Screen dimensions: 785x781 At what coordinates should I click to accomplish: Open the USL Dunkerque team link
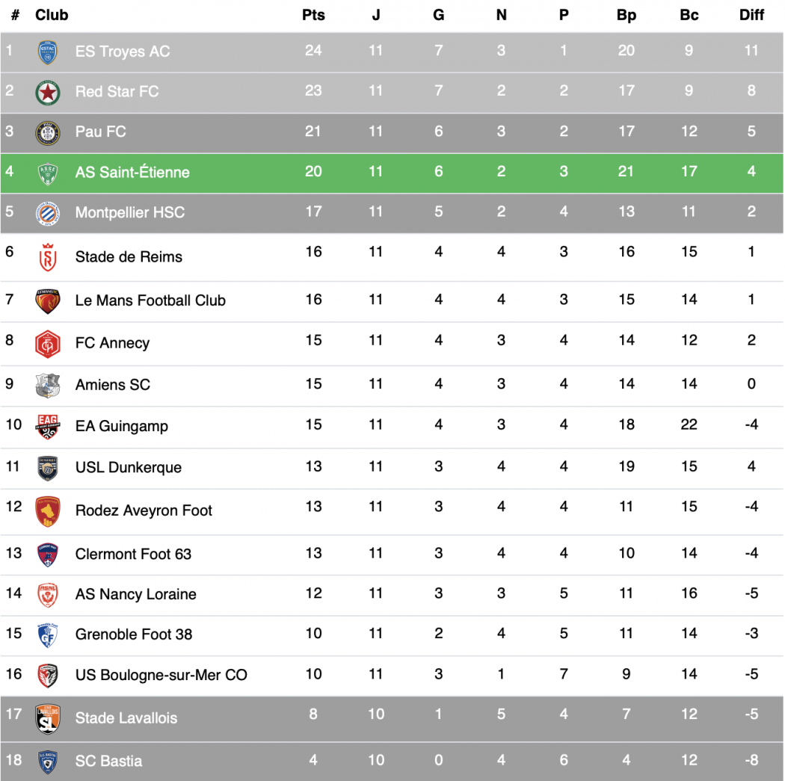(129, 468)
